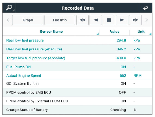
Task: Rewind recorded data with double-left arrows
Action: click(x=82, y=20)
